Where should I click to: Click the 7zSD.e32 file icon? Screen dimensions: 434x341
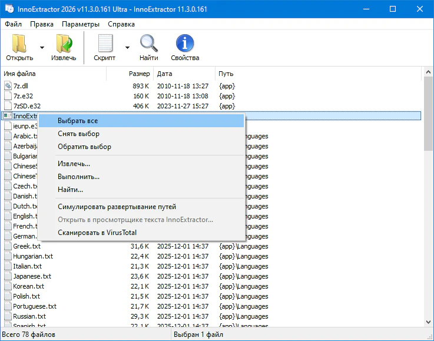(8, 106)
